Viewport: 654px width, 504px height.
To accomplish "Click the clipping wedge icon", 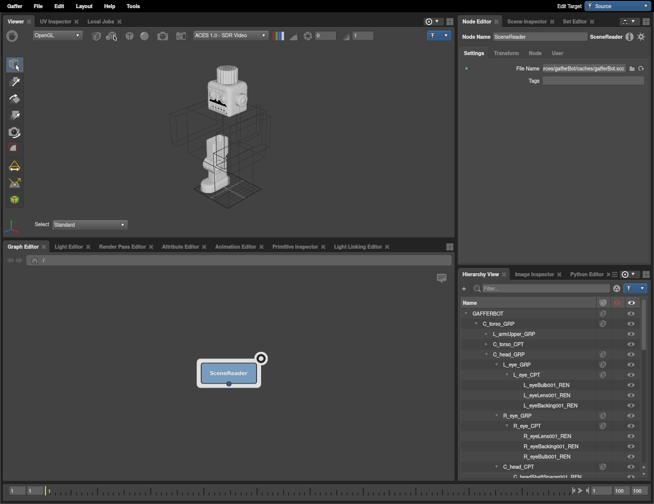I will 293,36.
